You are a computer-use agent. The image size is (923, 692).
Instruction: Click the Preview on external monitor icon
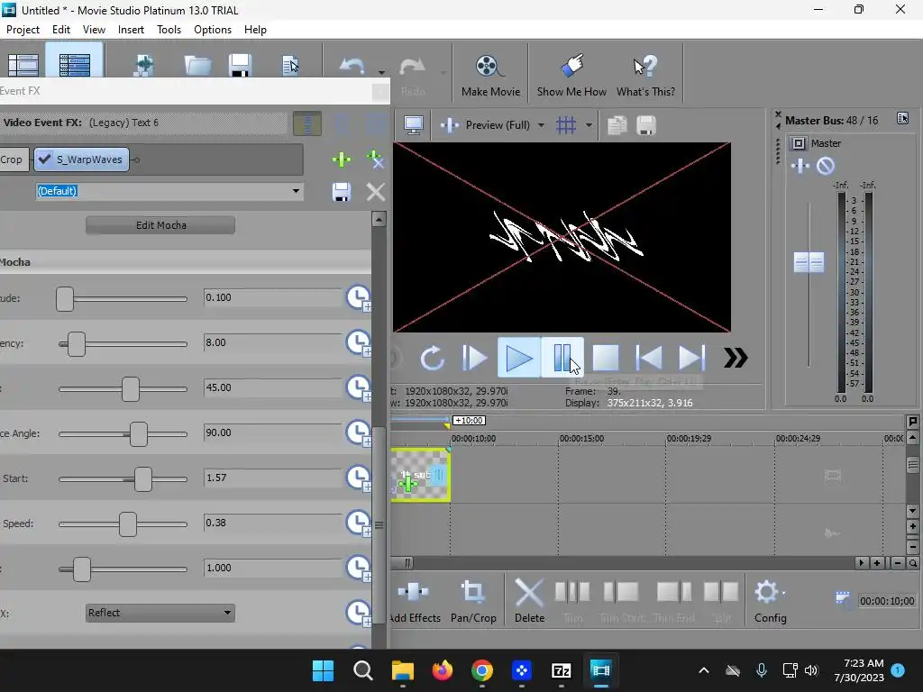[x=413, y=125]
